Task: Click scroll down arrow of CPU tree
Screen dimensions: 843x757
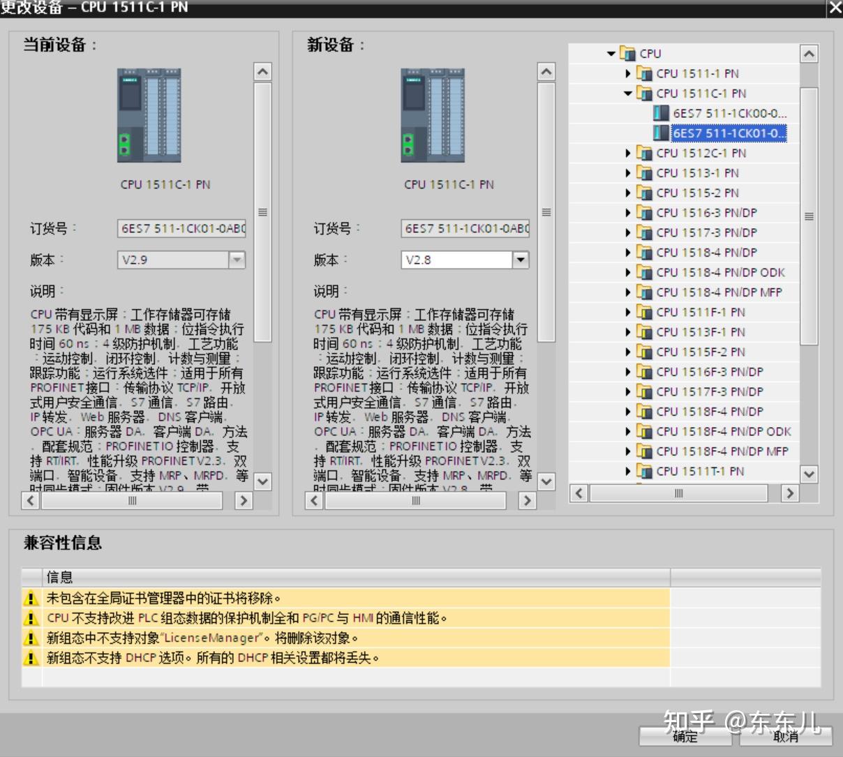Action: point(809,474)
